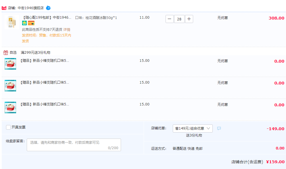Click the red gift box icon next to 自选

pos(6,53)
